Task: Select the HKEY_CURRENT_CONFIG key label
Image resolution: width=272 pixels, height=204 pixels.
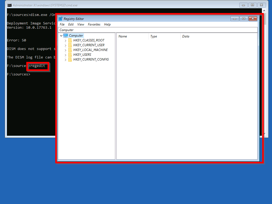Action: click(x=91, y=59)
